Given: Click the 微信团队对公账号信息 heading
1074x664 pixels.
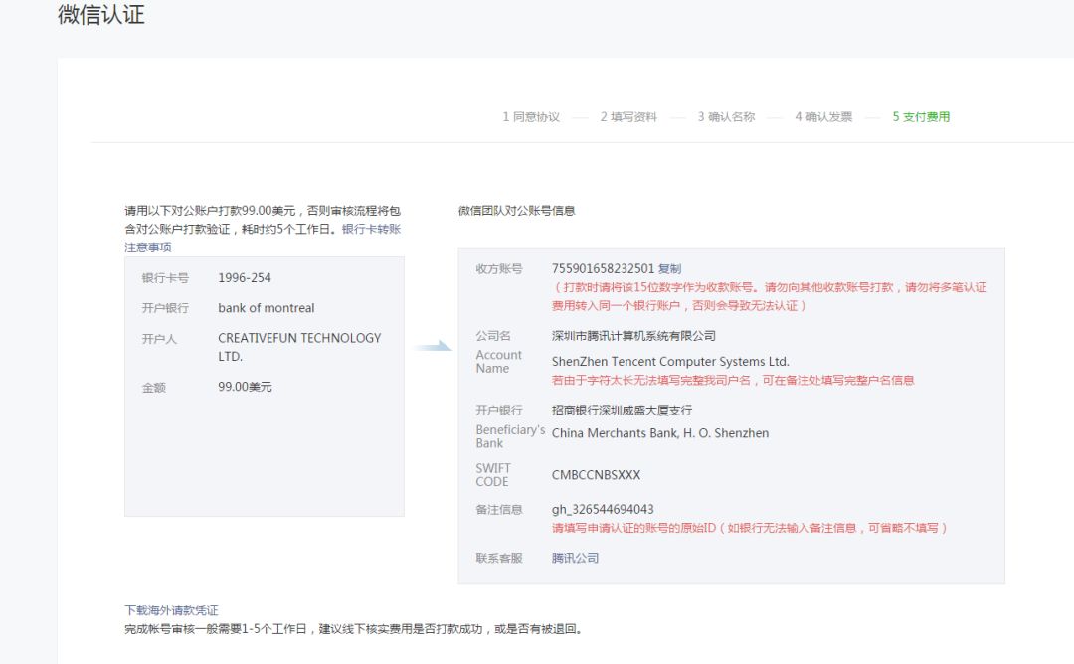Looking at the screenshot, I should [516, 210].
